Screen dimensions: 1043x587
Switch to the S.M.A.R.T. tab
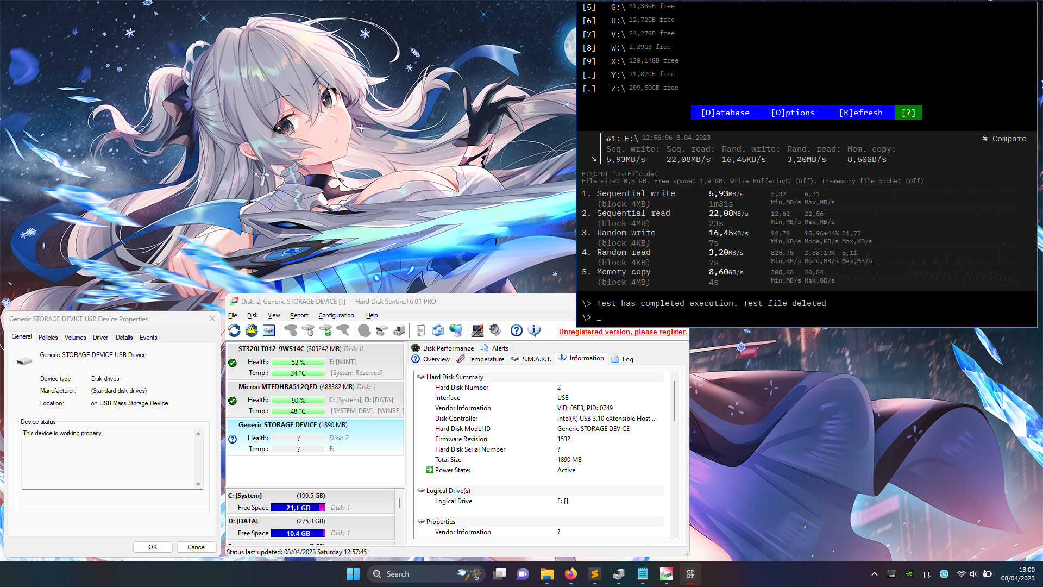click(531, 359)
